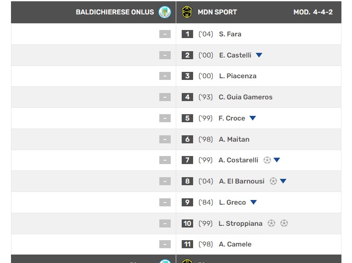Click the substitution arrow beside L. Greco
The width and height of the screenshot is (352, 263).
click(254, 203)
